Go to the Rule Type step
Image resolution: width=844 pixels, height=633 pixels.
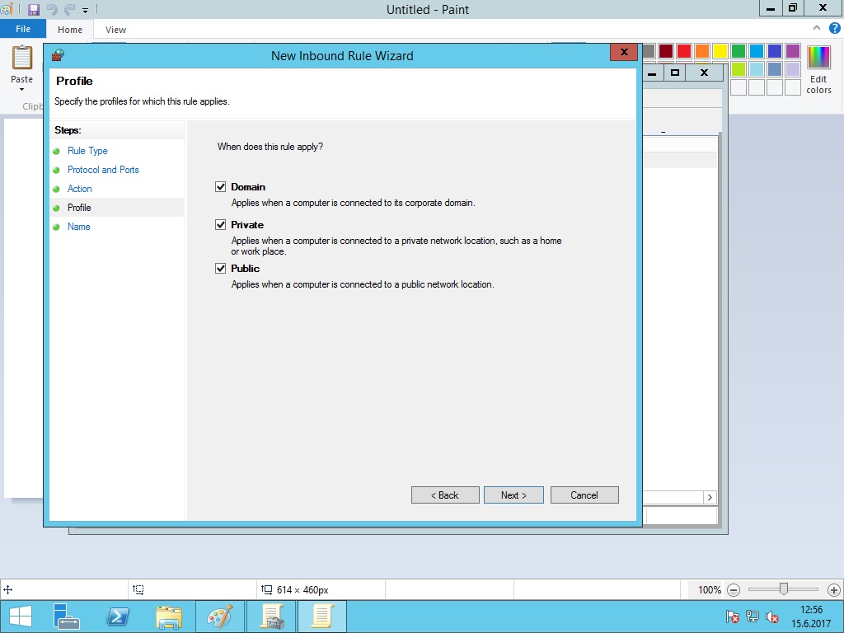pos(87,151)
